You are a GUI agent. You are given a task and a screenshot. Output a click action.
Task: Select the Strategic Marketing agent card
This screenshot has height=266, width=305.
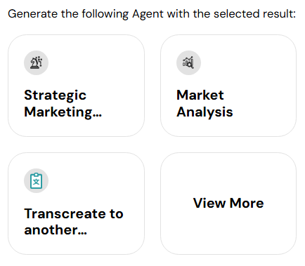coord(76,86)
